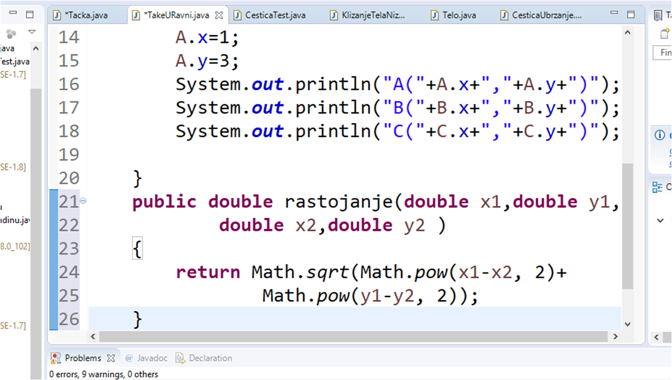Screen dimensions: 672x380
Task: Click the horizontal scroll-left arrow
Action: [93, 336]
